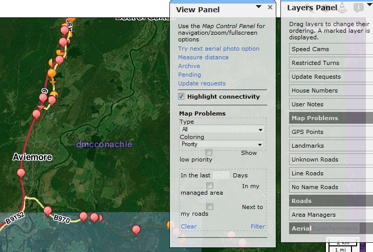Collapse View Panel using its header arrow
Image resolution: width=373 pixels, height=252 pixels.
258,7
